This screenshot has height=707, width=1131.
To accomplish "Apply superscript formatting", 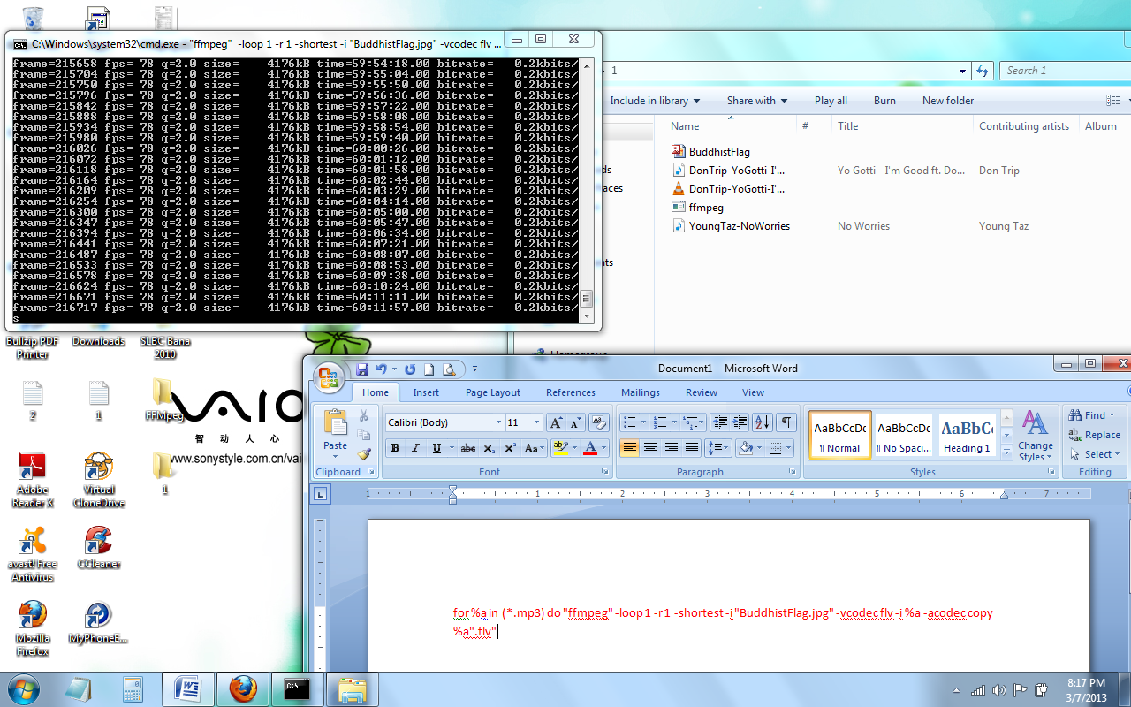I will (x=512, y=448).
